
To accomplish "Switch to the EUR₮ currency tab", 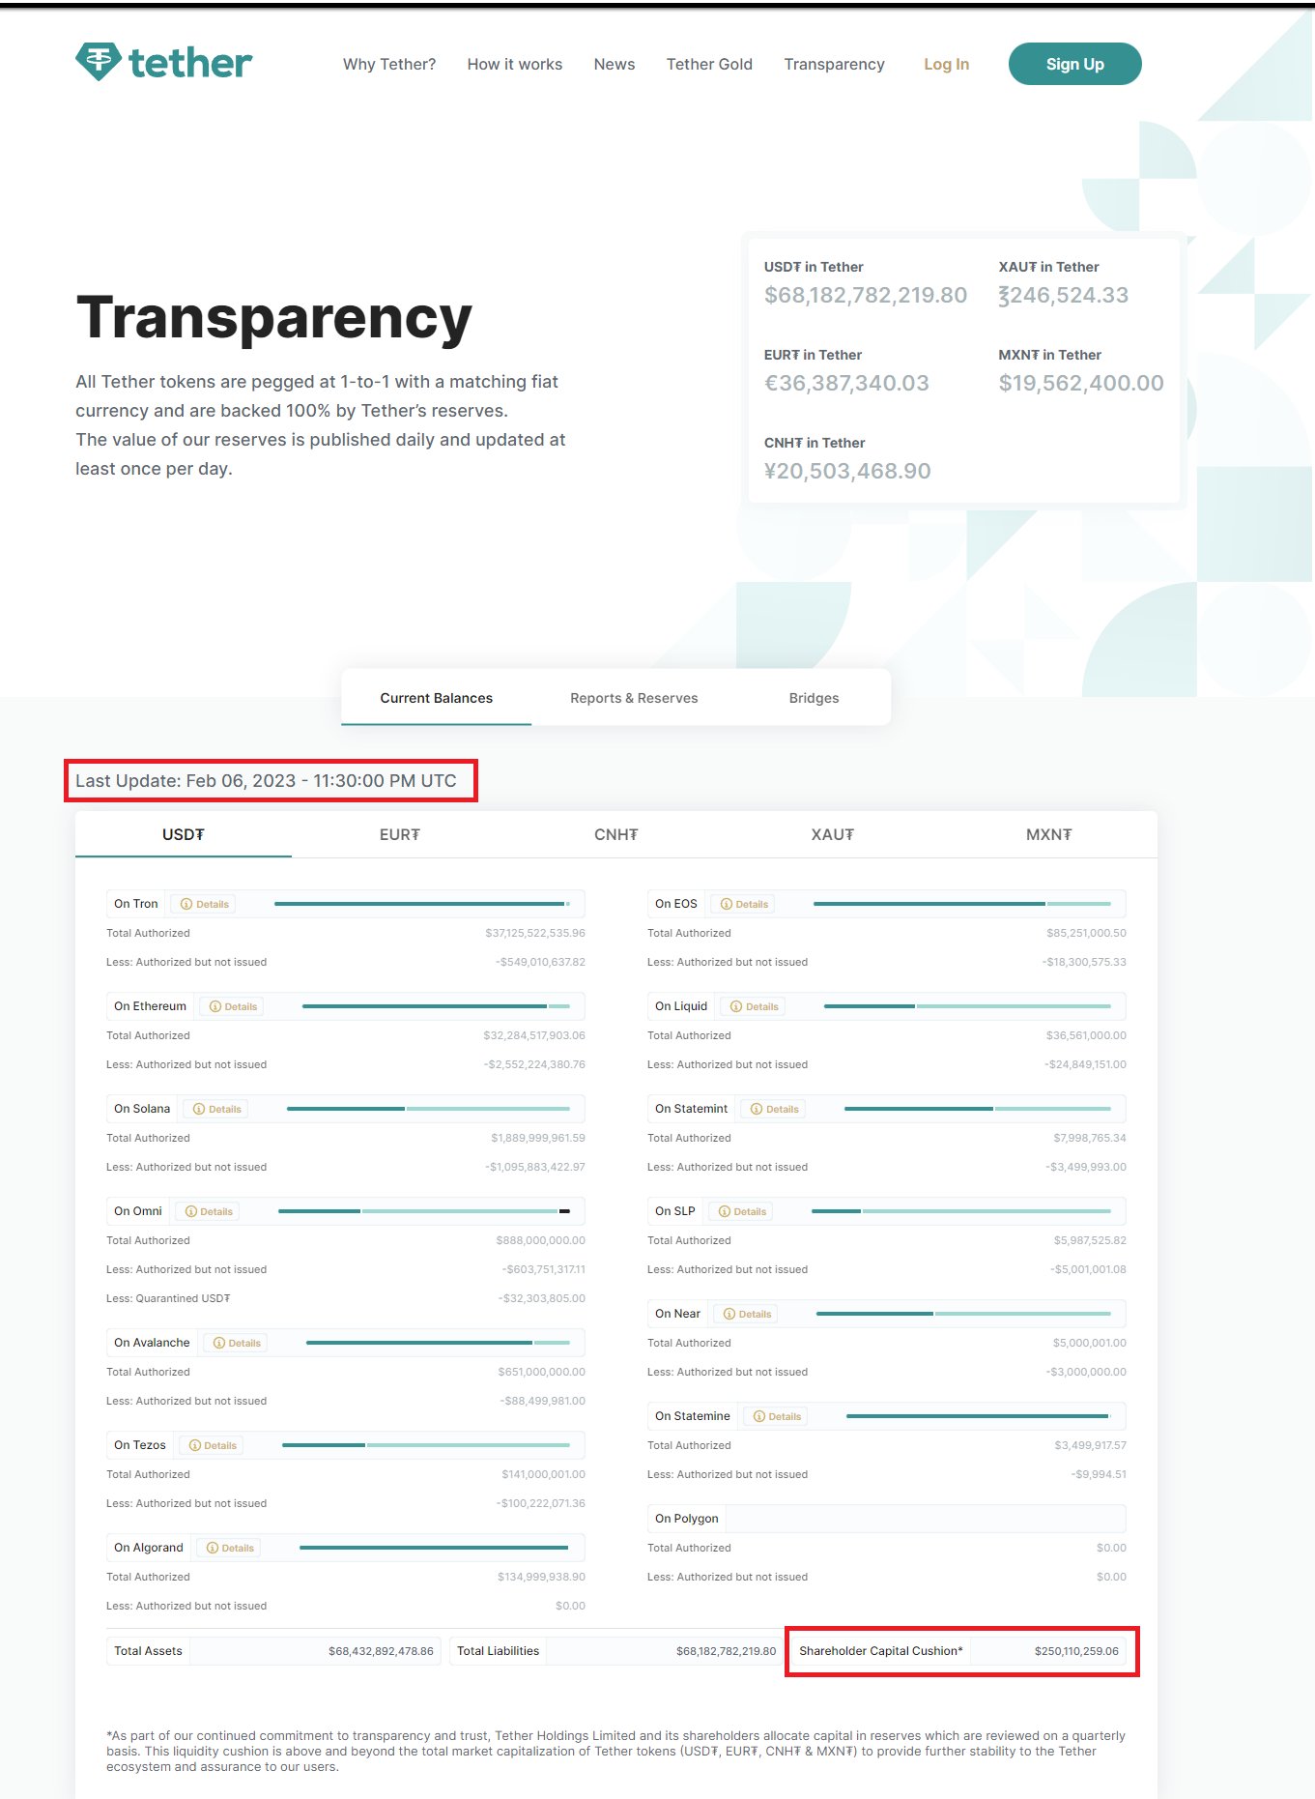I will point(399,834).
